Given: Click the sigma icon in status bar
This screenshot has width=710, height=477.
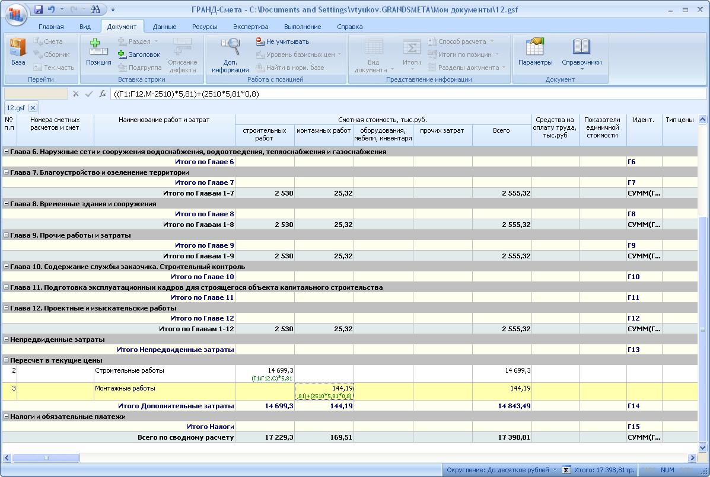Looking at the screenshot, I should (566, 470).
